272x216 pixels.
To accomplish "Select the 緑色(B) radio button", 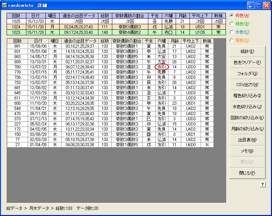I will coord(232,24).
